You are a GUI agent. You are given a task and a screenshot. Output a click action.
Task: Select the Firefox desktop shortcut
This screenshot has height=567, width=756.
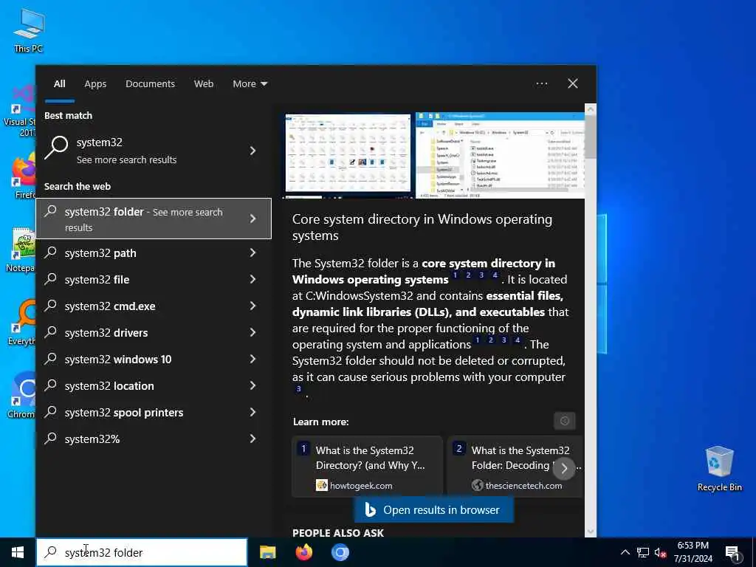(23, 176)
